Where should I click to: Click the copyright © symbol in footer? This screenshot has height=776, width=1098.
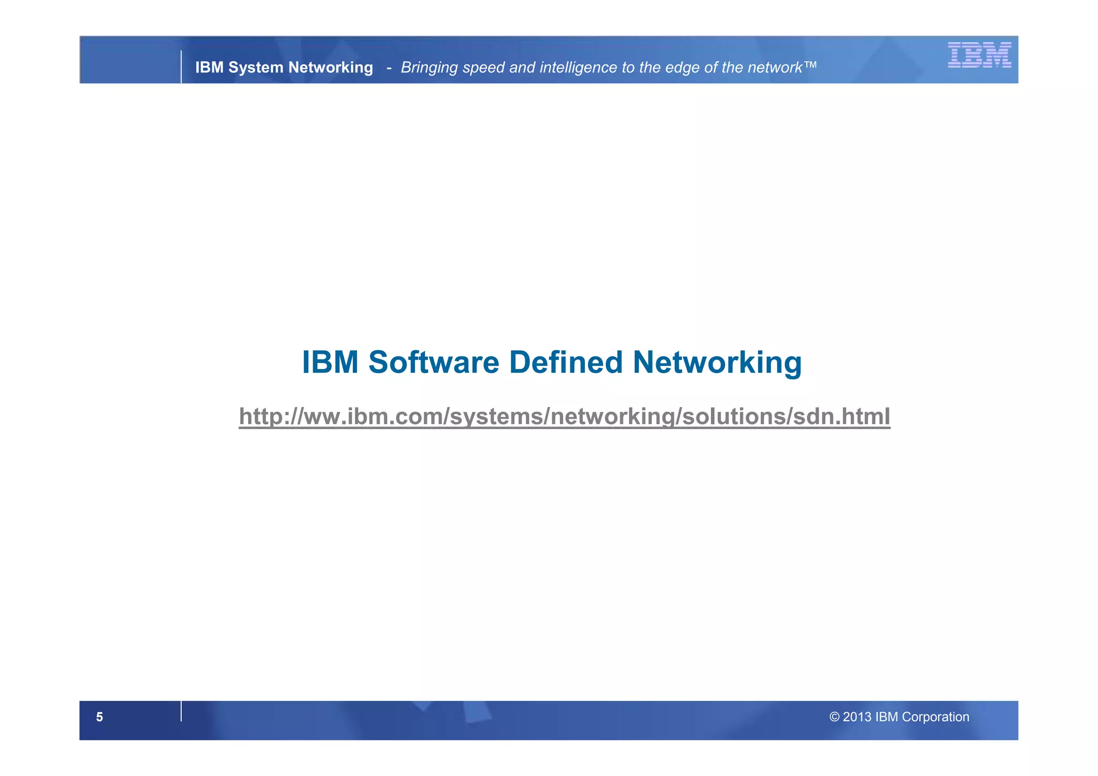(834, 717)
